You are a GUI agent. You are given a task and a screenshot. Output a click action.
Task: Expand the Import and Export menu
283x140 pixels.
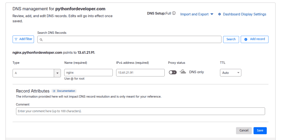(197, 14)
